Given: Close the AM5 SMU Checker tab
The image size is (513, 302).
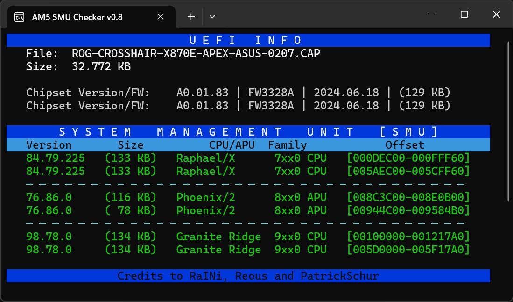Looking at the screenshot, I should [x=160, y=17].
